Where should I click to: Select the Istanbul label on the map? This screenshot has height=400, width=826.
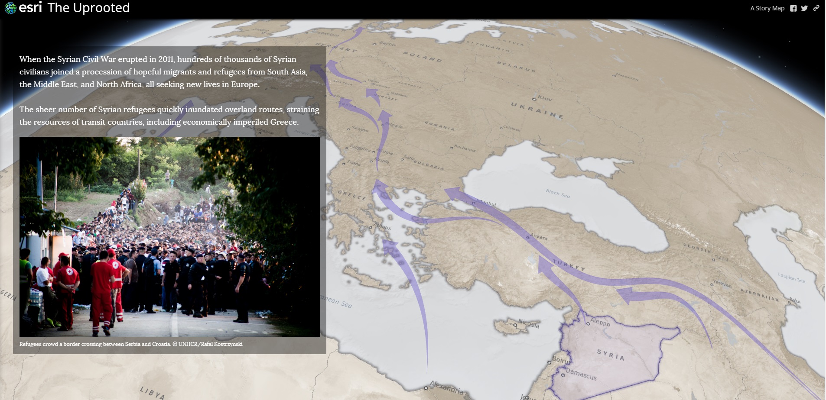click(486, 203)
